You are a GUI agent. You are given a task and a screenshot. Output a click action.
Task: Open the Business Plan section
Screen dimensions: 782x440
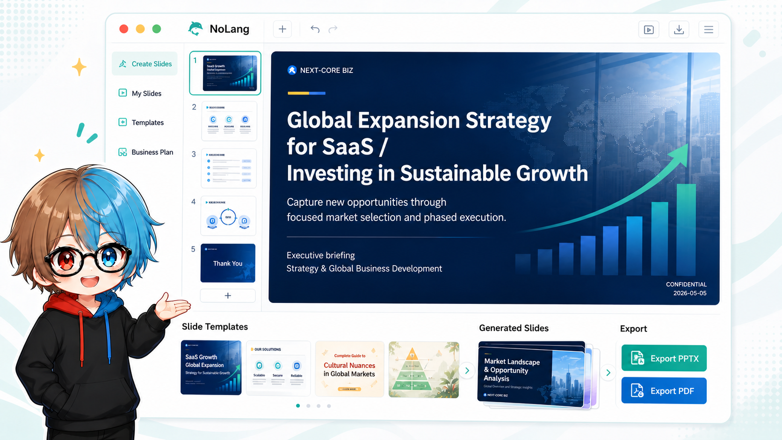145,152
